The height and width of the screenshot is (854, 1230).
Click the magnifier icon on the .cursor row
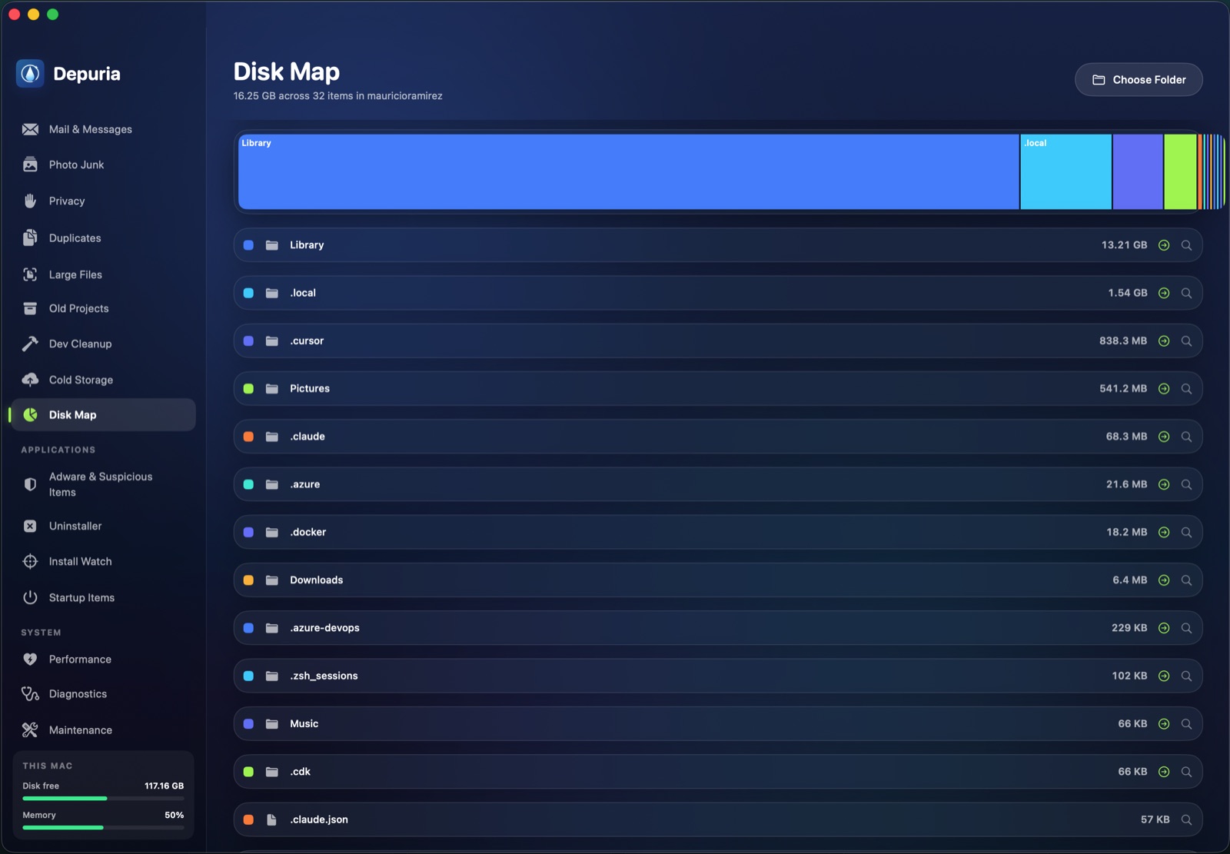(x=1186, y=341)
